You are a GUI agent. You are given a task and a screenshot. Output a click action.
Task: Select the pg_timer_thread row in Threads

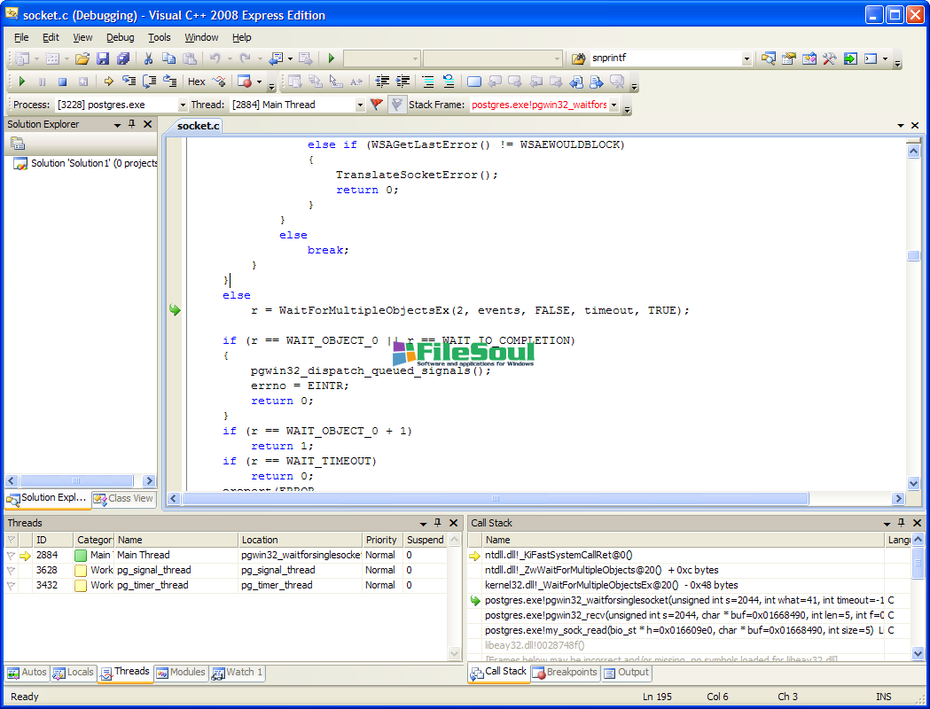point(152,585)
